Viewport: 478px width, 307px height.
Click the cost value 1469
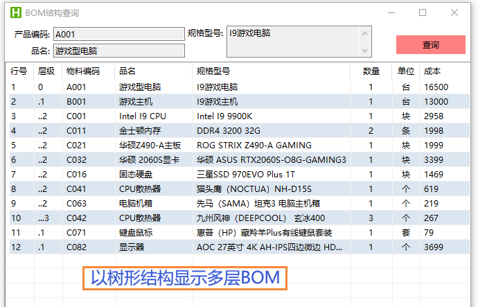434,175
